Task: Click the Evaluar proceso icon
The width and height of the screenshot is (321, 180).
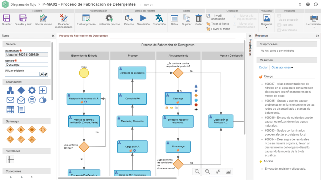Action: [x=86, y=18]
